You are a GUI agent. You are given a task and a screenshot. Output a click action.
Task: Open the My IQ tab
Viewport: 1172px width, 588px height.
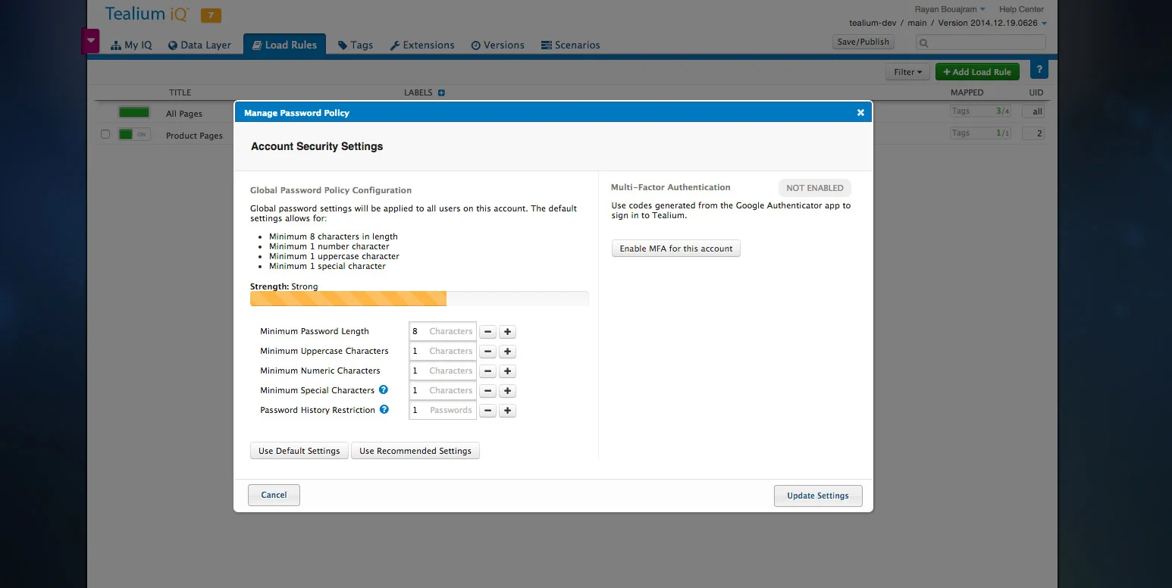pos(131,45)
